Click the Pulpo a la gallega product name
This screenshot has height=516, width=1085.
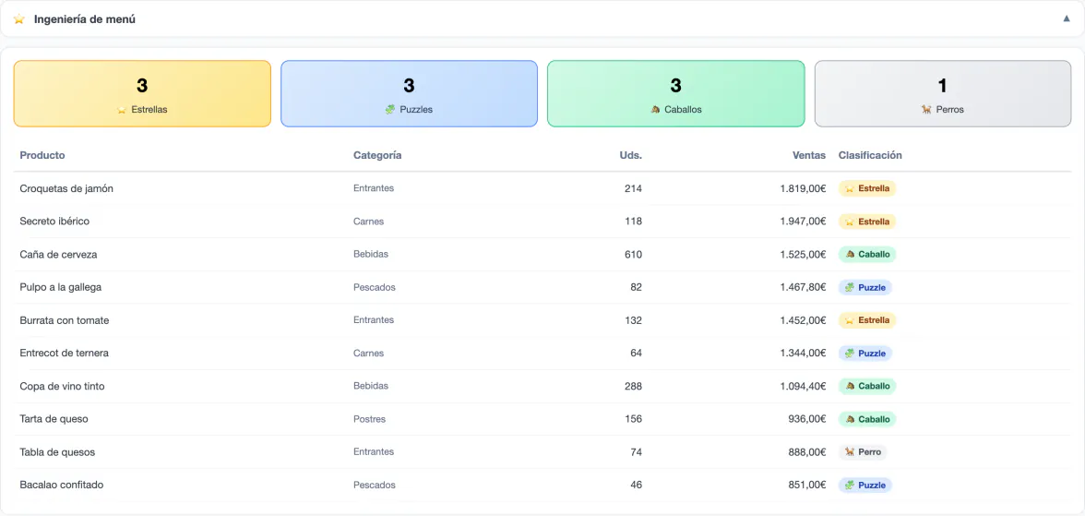(61, 287)
